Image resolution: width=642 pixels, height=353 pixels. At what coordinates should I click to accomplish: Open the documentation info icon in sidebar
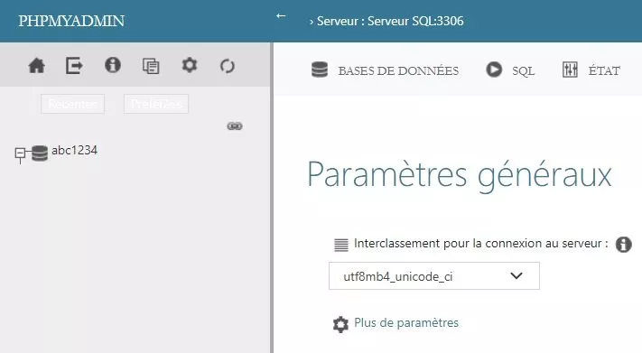tap(113, 65)
